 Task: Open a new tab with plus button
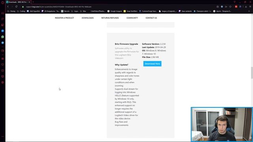[x=33, y=2]
